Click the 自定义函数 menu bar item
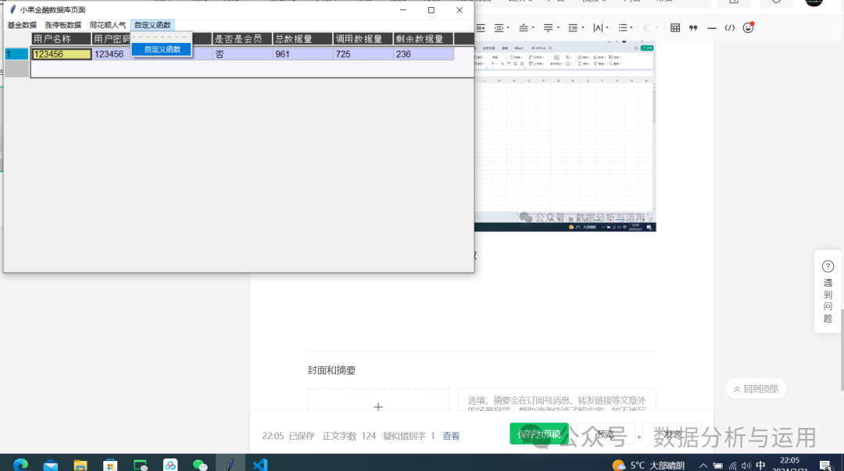844x471 pixels. [x=152, y=25]
